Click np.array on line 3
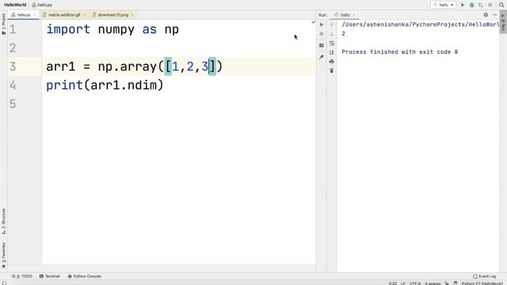The image size is (507, 285). pyautogui.click(x=127, y=66)
